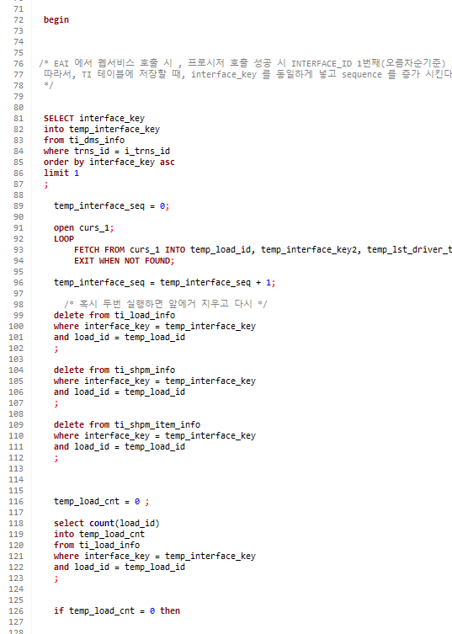
Task: Click line number 81 in the gutter
Action: click(x=19, y=119)
